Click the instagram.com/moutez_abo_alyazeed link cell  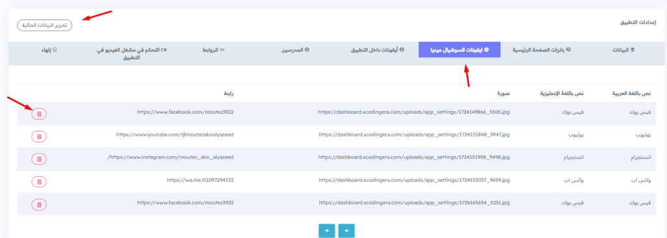(x=171, y=157)
